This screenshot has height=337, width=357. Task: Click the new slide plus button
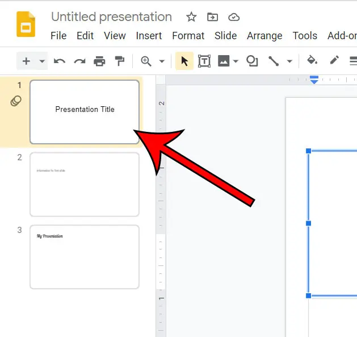click(26, 61)
